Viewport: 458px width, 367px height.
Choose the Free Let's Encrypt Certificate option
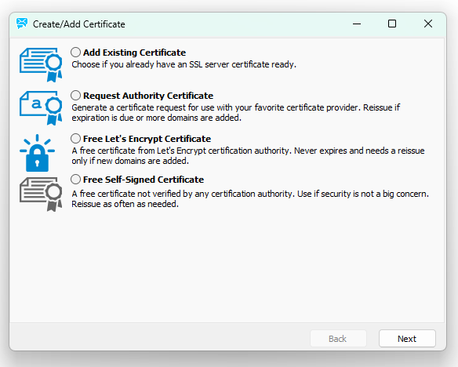pyautogui.click(x=75, y=138)
